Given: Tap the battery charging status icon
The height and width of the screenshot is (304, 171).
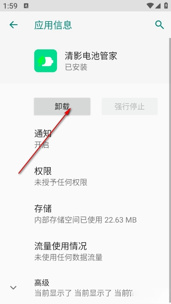Looking at the screenshot, I should pyautogui.click(x=166, y=5).
